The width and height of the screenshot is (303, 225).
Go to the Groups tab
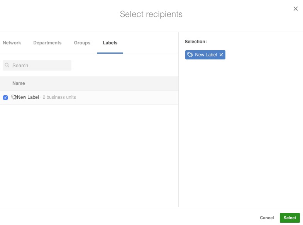(82, 43)
